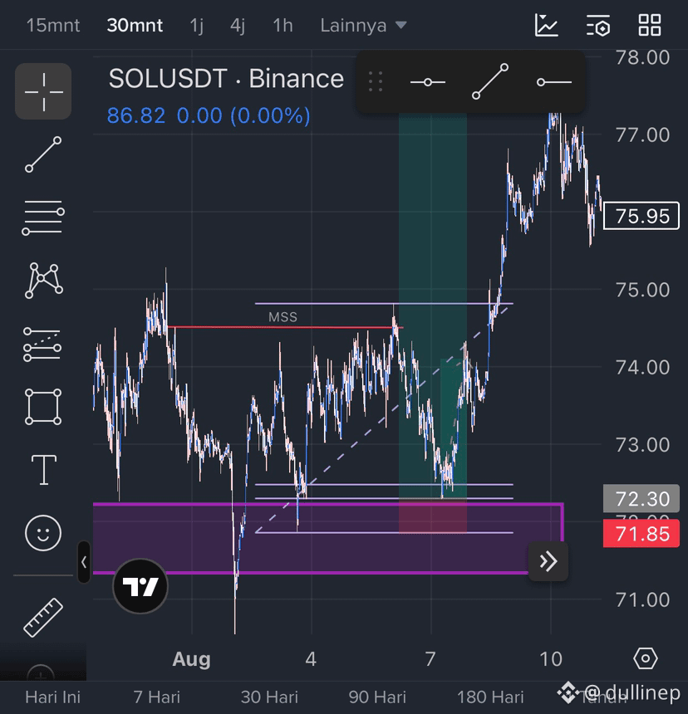Select the crosshair cursor tool
The image size is (688, 714).
[43, 91]
